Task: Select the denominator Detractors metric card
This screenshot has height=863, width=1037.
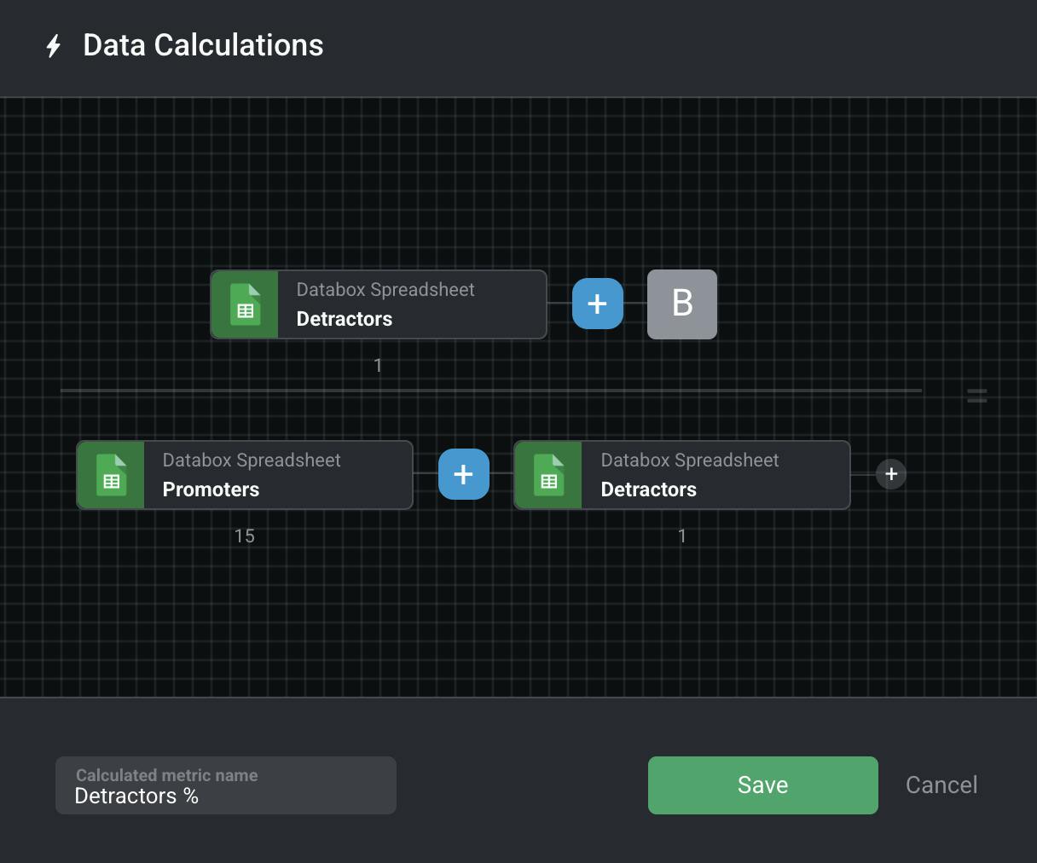Action: coord(682,475)
